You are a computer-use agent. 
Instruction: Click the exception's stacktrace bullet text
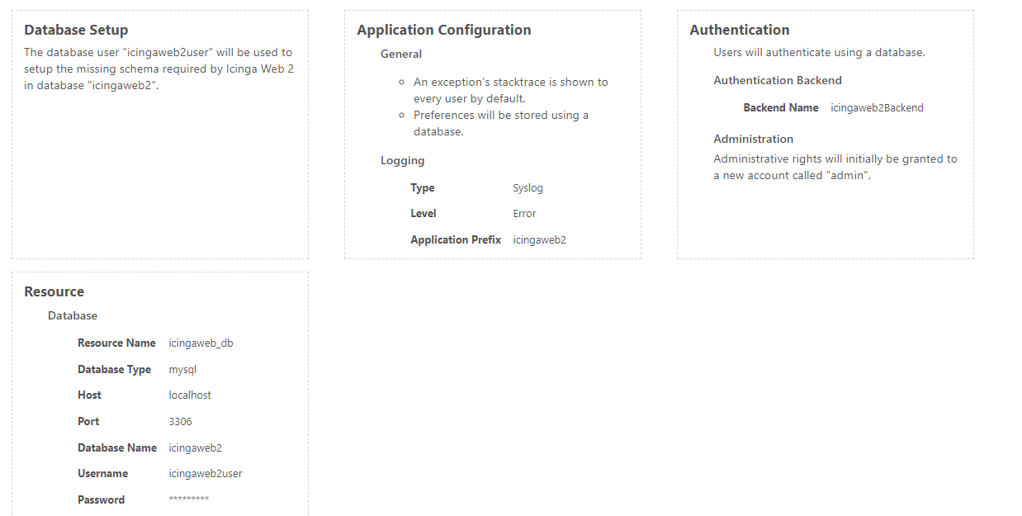click(511, 90)
